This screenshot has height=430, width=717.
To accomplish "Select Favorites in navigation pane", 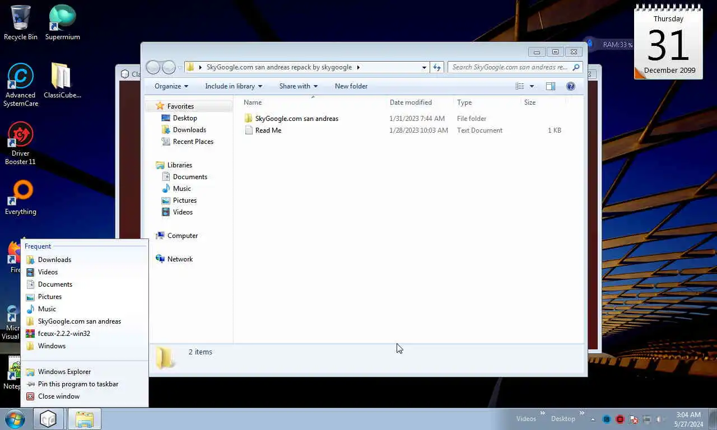I will tap(180, 106).
